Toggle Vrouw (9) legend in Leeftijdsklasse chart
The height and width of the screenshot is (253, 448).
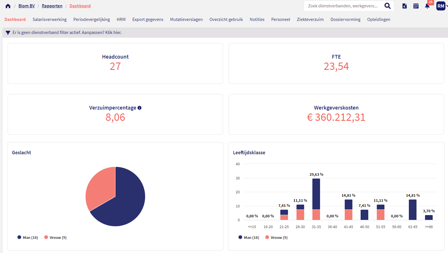276,237
